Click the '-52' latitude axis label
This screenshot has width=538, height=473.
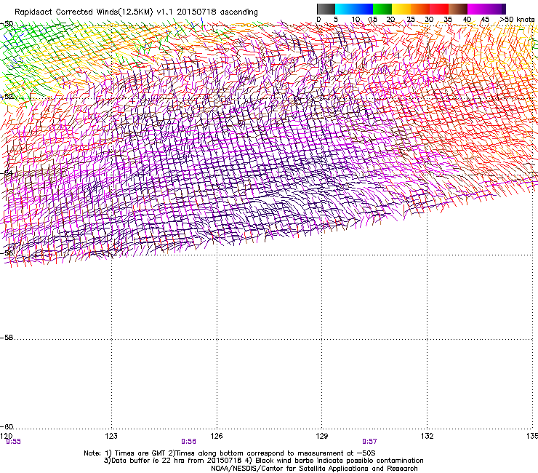coord(7,97)
